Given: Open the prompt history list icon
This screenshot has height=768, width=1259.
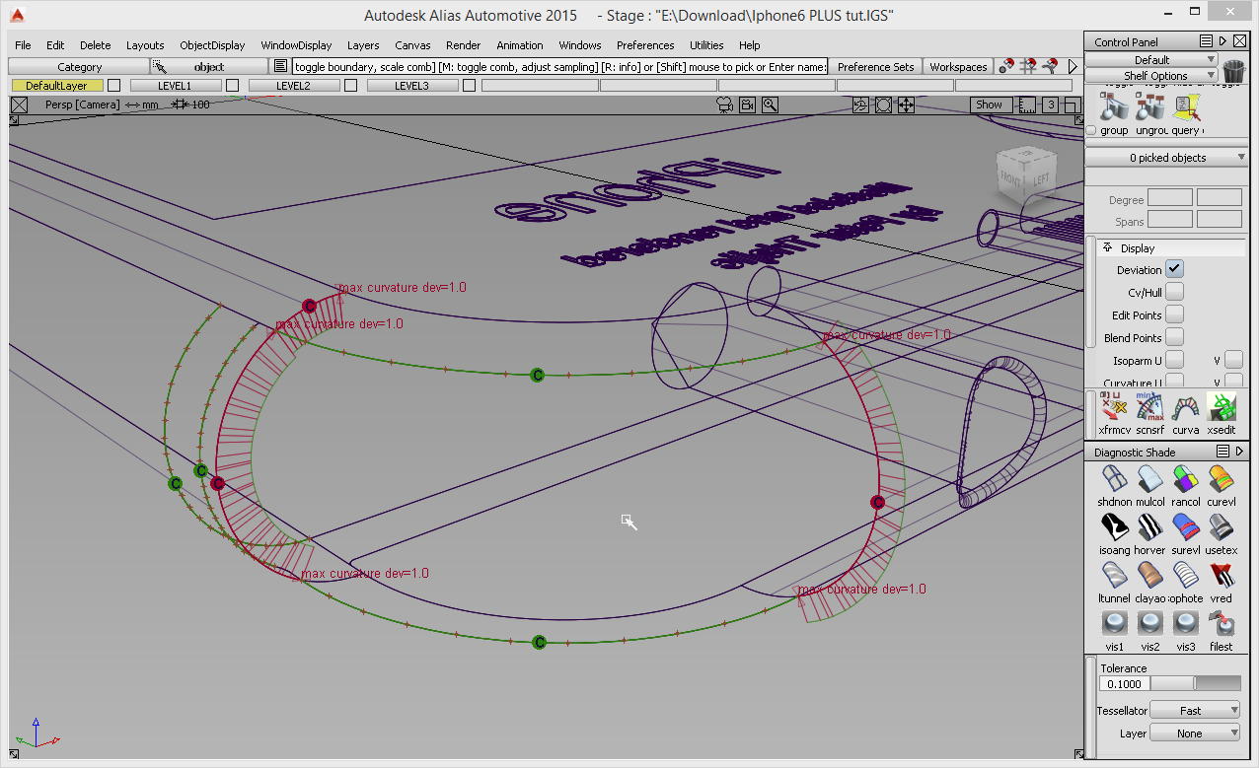Looking at the screenshot, I should point(280,66).
